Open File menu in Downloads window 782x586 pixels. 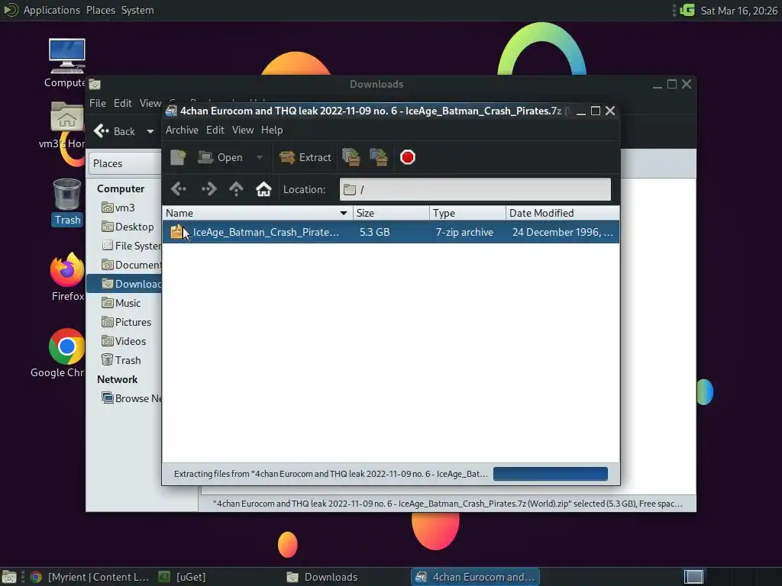(x=97, y=103)
